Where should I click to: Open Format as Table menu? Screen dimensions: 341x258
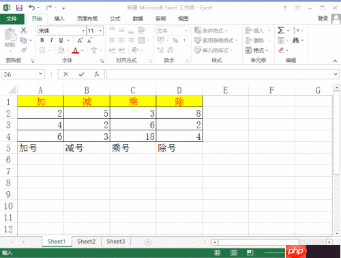(216, 40)
